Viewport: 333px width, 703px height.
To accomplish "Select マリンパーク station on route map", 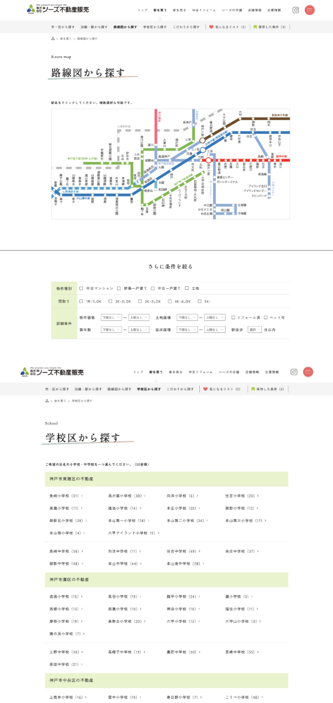I will [259, 196].
